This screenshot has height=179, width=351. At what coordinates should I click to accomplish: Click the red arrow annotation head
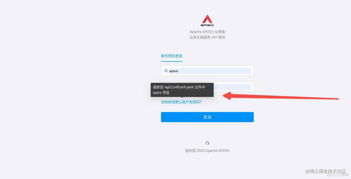(227, 96)
